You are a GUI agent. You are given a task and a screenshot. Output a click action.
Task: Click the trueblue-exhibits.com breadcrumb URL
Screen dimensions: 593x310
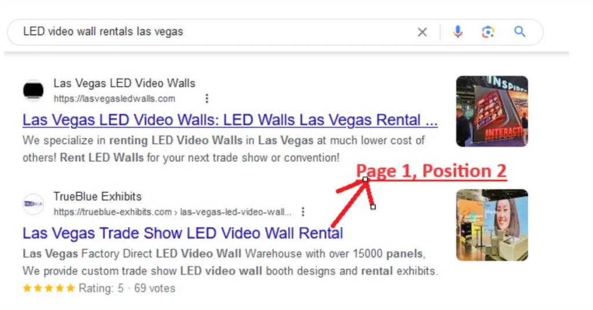click(x=173, y=212)
